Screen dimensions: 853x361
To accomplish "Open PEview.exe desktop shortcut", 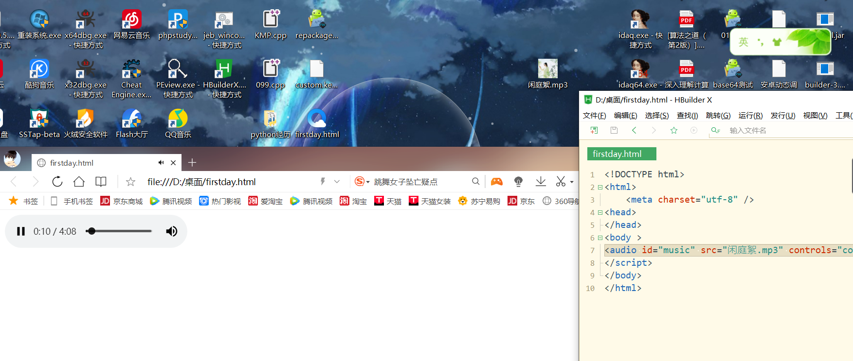I will pyautogui.click(x=178, y=79).
